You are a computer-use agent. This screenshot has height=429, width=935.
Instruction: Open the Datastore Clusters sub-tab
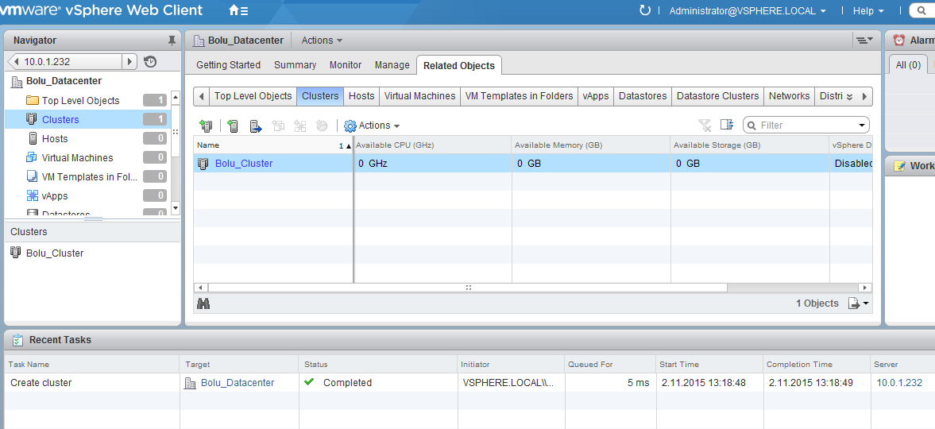[718, 96]
